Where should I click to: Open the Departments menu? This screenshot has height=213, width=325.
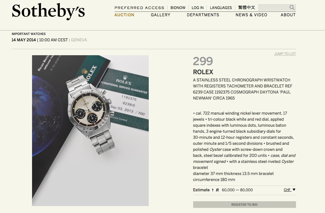(x=203, y=15)
